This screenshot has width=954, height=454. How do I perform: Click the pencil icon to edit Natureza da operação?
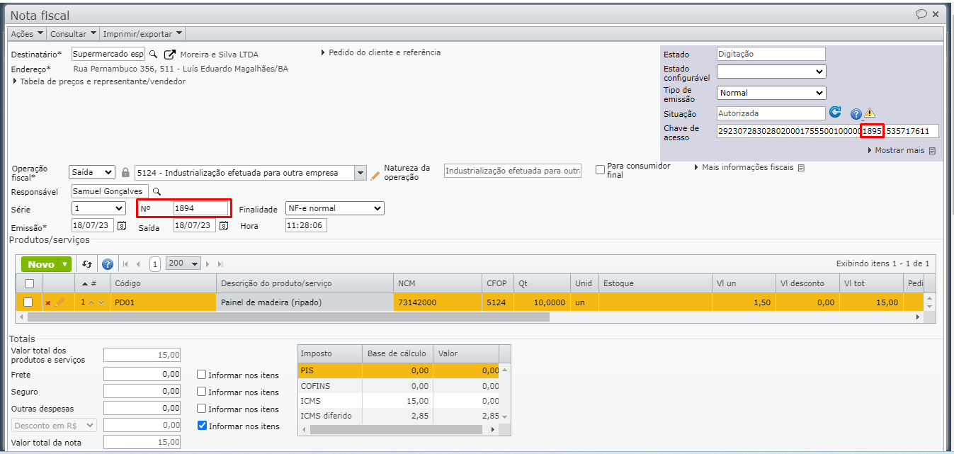pyautogui.click(x=375, y=175)
